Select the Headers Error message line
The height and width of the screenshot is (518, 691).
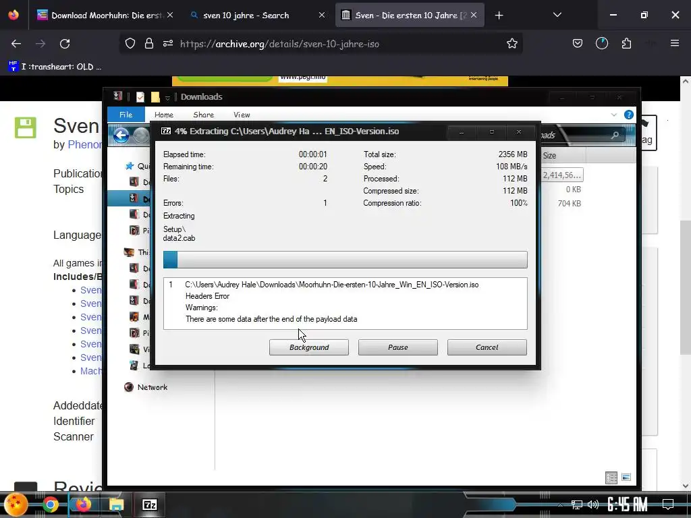[x=207, y=296]
